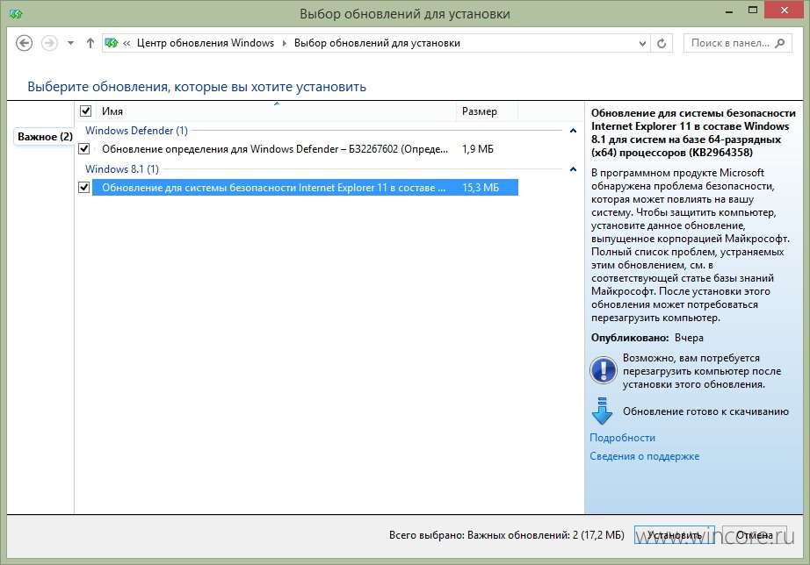This screenshot has height=565, width=810.
Task: Collapse the Windows Defender (1) group
Action: tap(573, 131)
